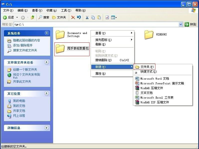Create new Microsoft Excel 工作表

pos(163,98)
